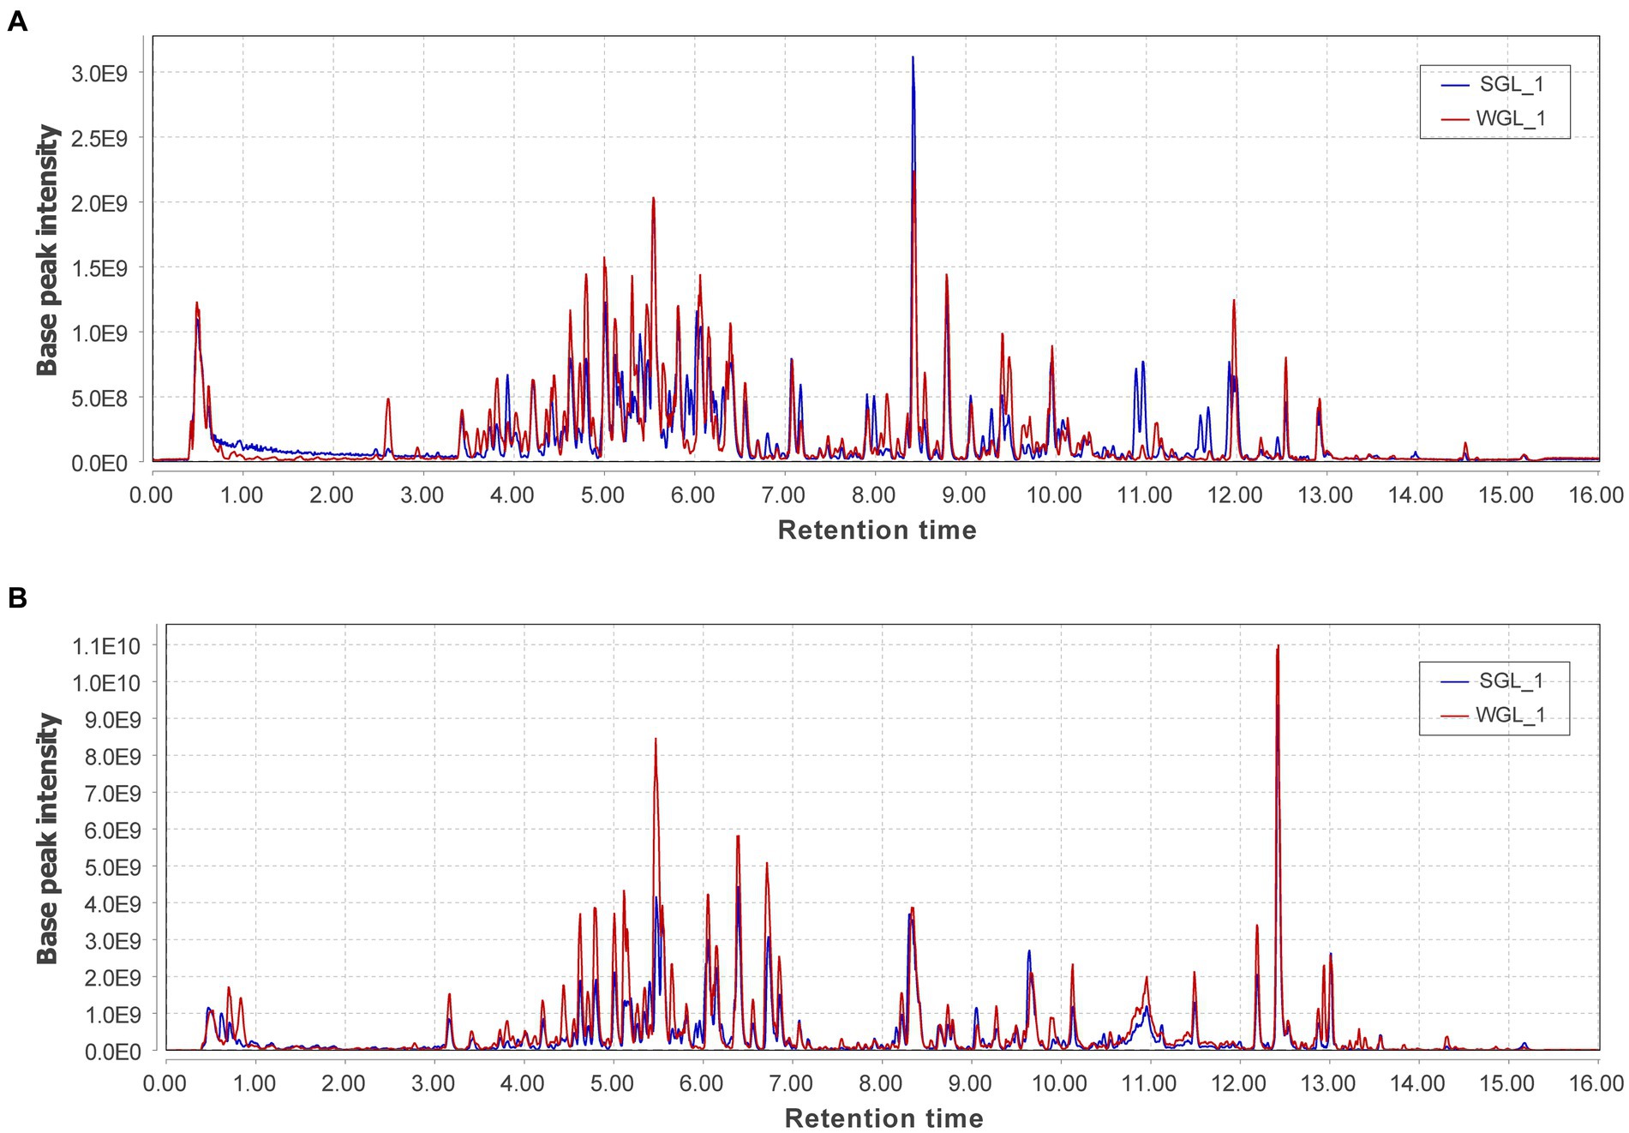Click the 16.00 x-axis tick label in chart A

tap(1596, 495)
